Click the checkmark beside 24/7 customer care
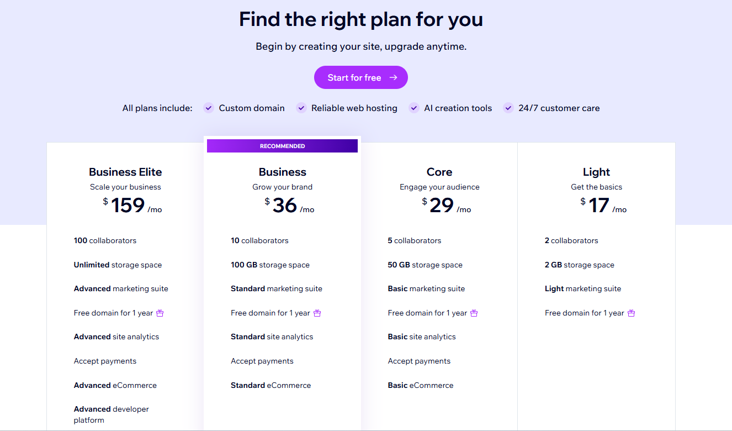The width and height of the screenshot is (732, 431). (508, 108)
